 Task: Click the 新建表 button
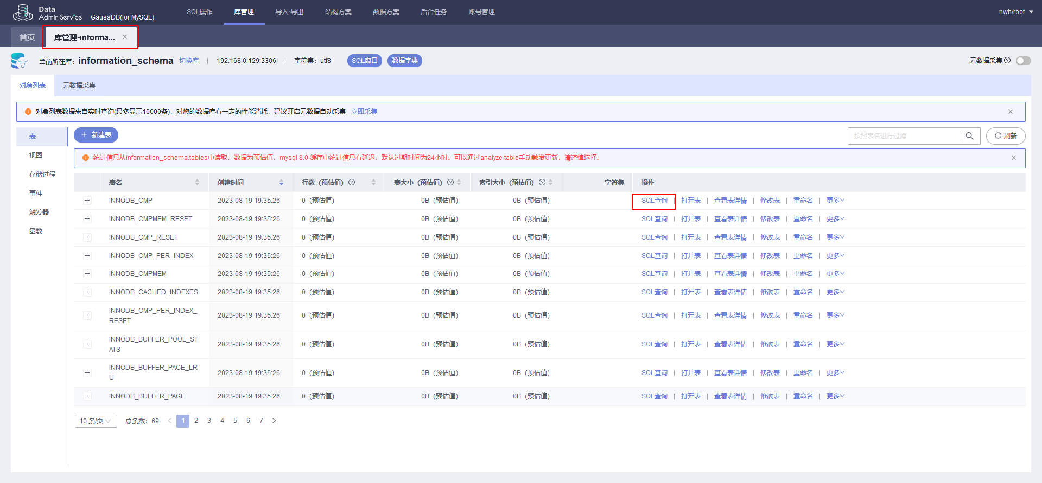[96, 135]
